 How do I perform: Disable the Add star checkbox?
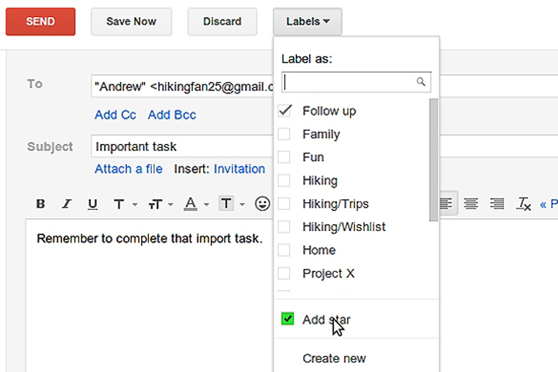[x=288, y=319]
